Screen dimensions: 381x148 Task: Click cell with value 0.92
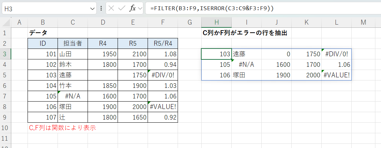(x=163, y=117)
